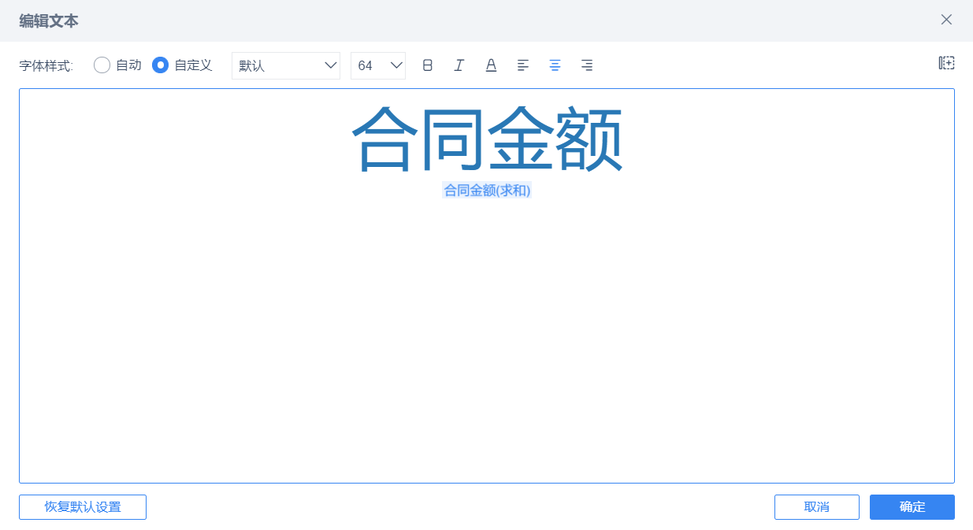The image size is (973, 530).
Task: Close the 编辑文本 dialog
Action: pyautogui.click(x=946, y=19)
